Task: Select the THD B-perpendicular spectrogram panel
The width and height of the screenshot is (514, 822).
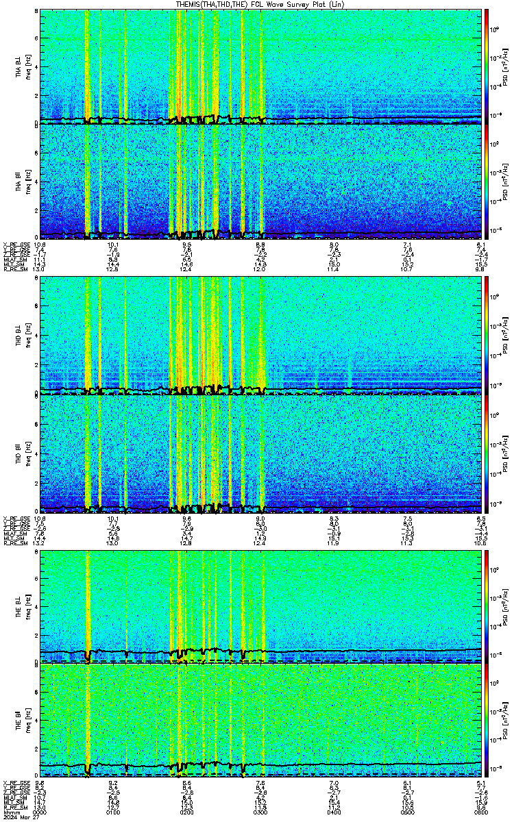Action: pos(260,336)
